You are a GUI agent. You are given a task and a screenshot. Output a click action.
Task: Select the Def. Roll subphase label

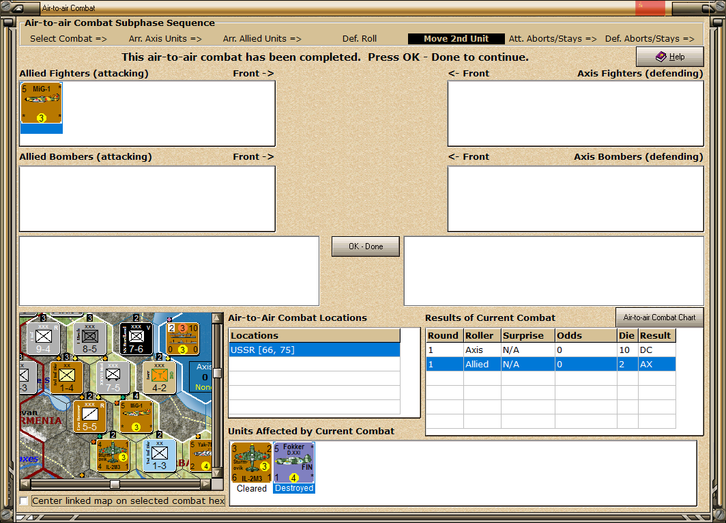(360, 39)
